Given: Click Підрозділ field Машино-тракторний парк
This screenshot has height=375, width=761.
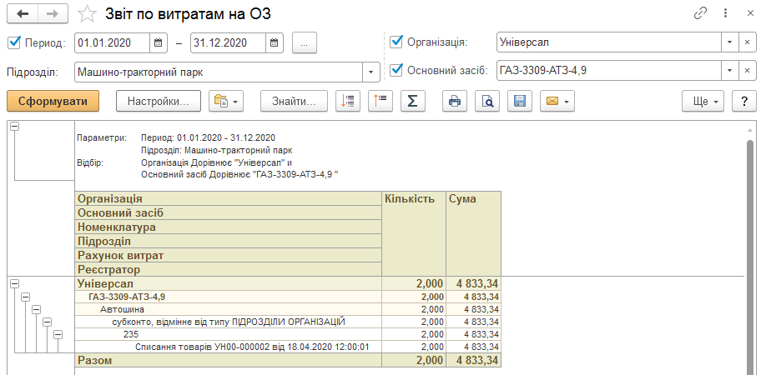Looking at the screenshot, I should point(219,72).
